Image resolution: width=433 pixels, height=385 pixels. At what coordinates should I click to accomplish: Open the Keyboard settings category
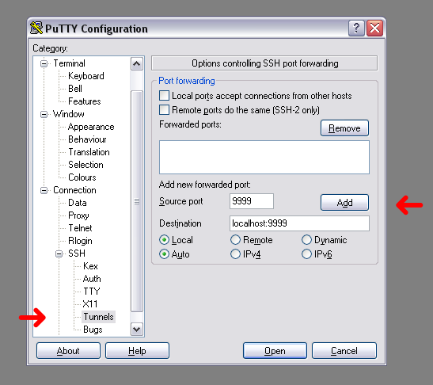point(85,76)
